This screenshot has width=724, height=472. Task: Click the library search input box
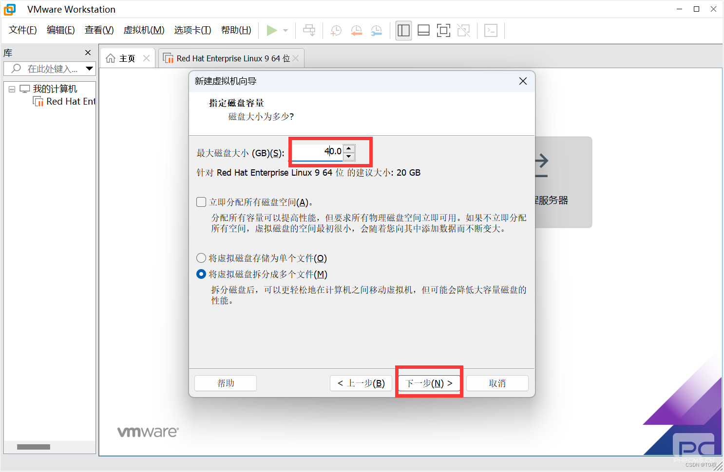[49, 69]
